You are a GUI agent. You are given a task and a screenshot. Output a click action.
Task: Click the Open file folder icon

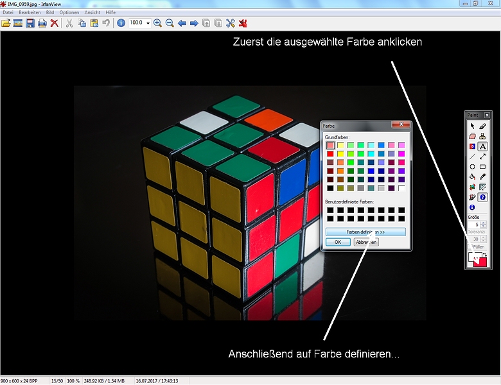pos(6,23)
